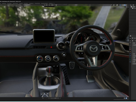Select the infotainment screen object in viewport
The width and height of the screenshot is (136, 102).
point(44,36)
